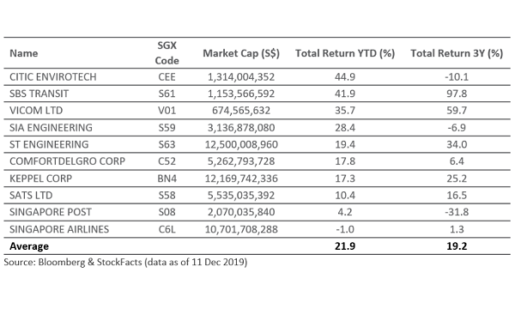
Task: Click average 3Y return value 19.2
Action: tap(457, 246)
